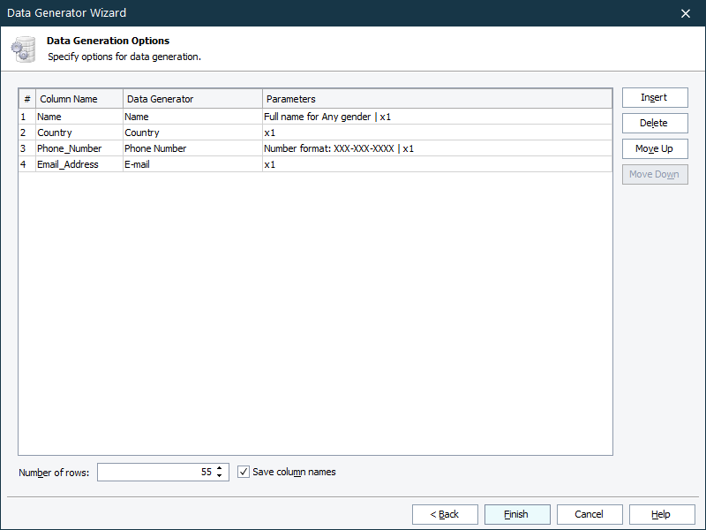Insert a new column row
The width and height of the screenshot is (706, 530).
click(x=655, y=97)
